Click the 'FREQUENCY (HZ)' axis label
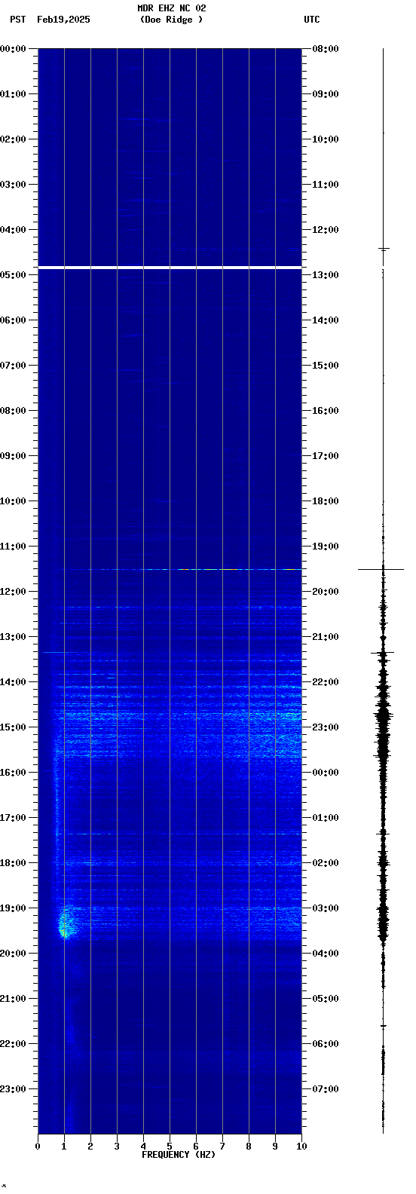The width and height of the screenshot is (416, 1194). pos(179,1155)
